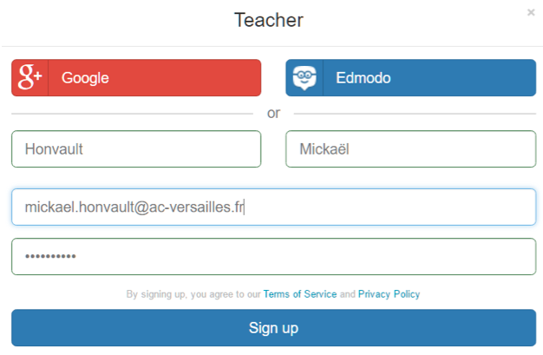Sign up using the Google button
This screenshot has width=543, height=355.
coord(154,77)
